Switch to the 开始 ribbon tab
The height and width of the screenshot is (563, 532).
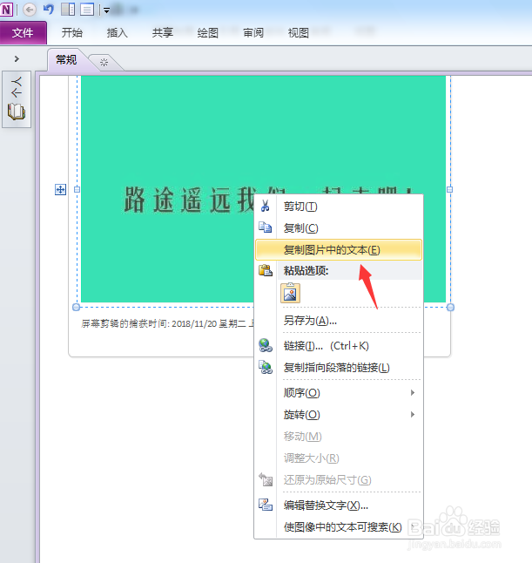tap(71, 32)
